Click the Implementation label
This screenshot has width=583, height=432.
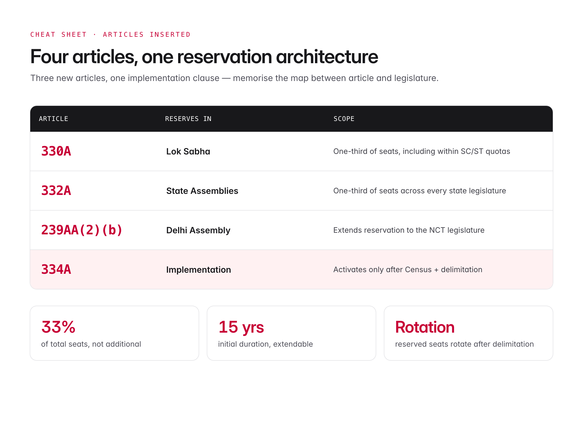tap(198, 270)
